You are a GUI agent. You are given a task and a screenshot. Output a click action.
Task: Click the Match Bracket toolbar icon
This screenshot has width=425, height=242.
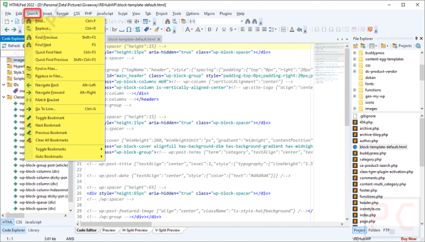192,22
